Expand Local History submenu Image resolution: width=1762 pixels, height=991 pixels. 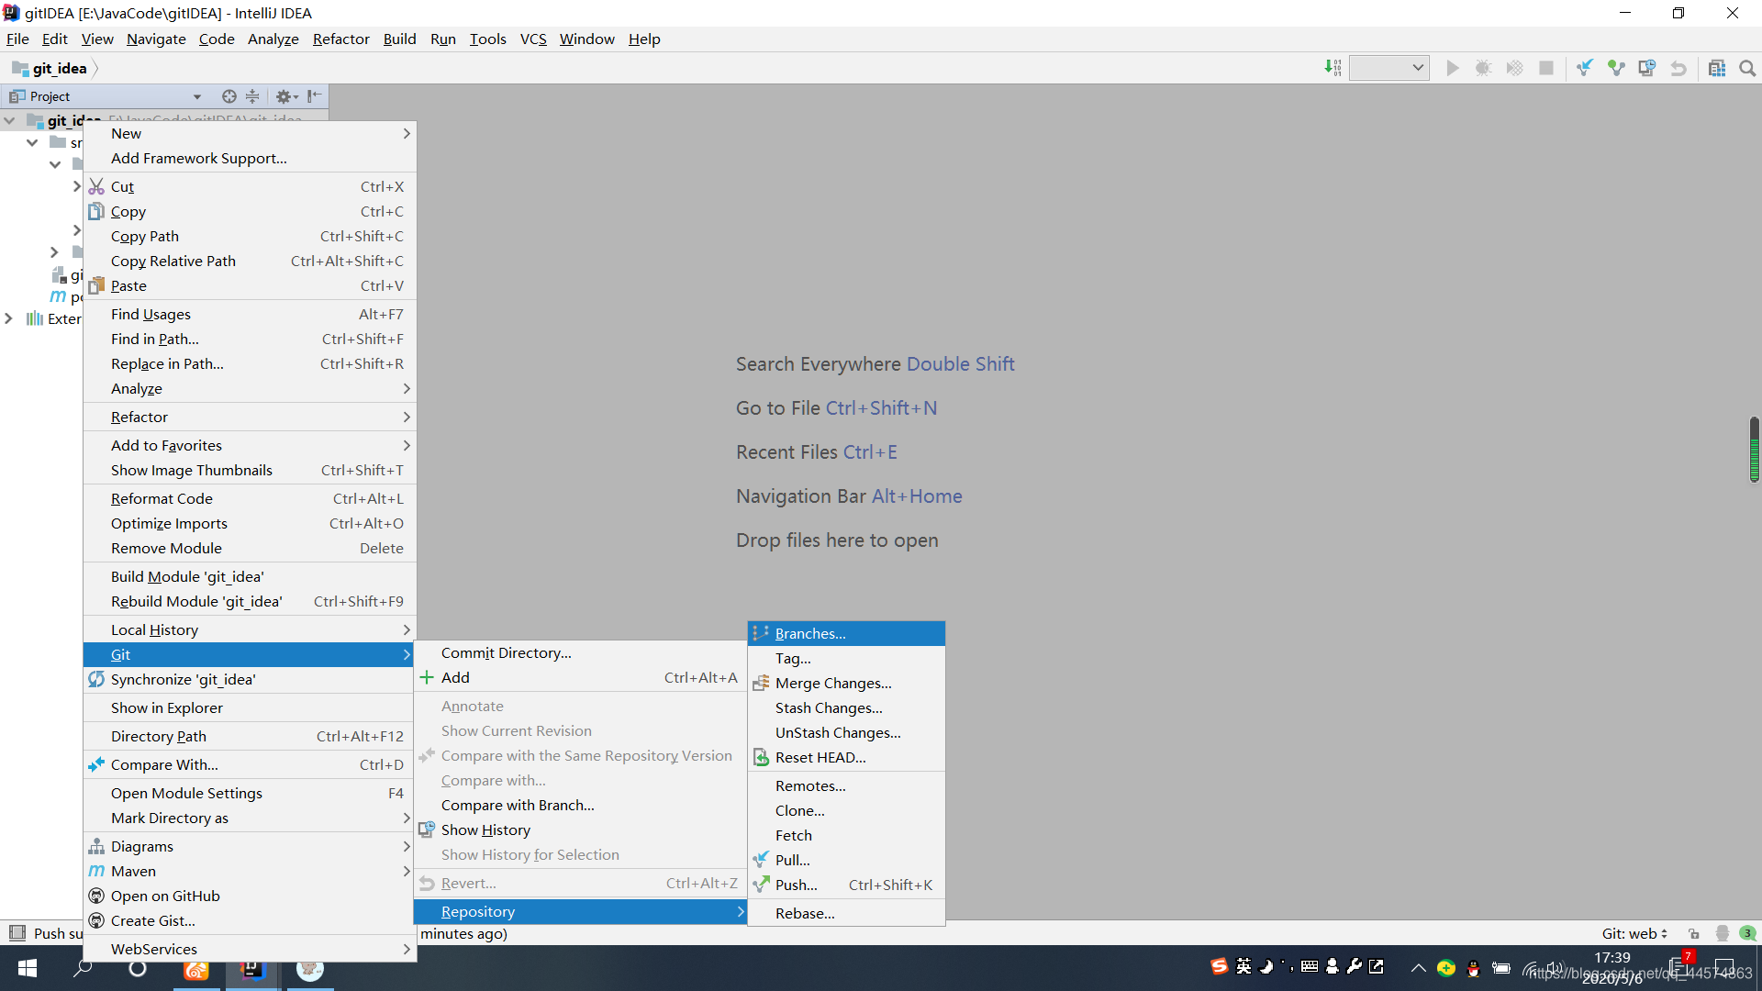(x=250, y=630)
